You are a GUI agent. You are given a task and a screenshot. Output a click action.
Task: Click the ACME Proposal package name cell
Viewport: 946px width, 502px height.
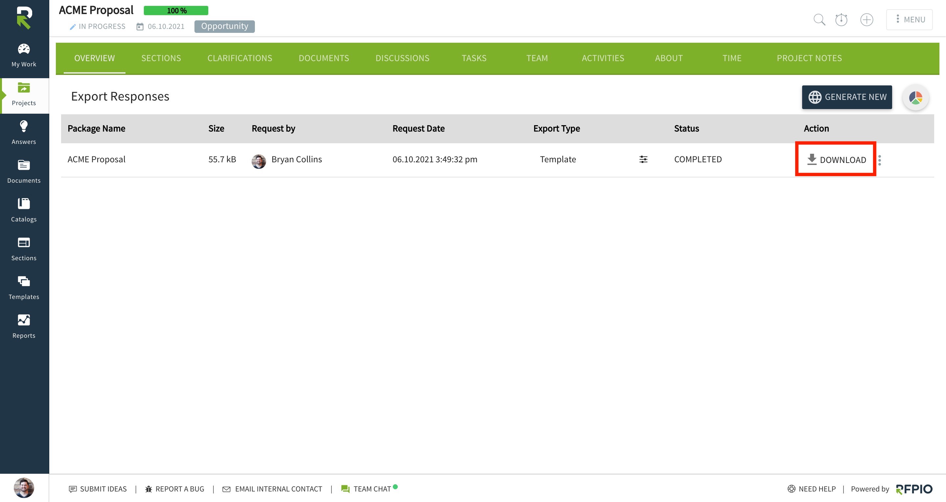click(x=96, y=159)
